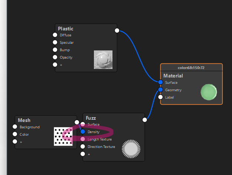Click the plus socket on Plastic node
The height and width of the screenshot is (175, 232).
coord(55,65)
